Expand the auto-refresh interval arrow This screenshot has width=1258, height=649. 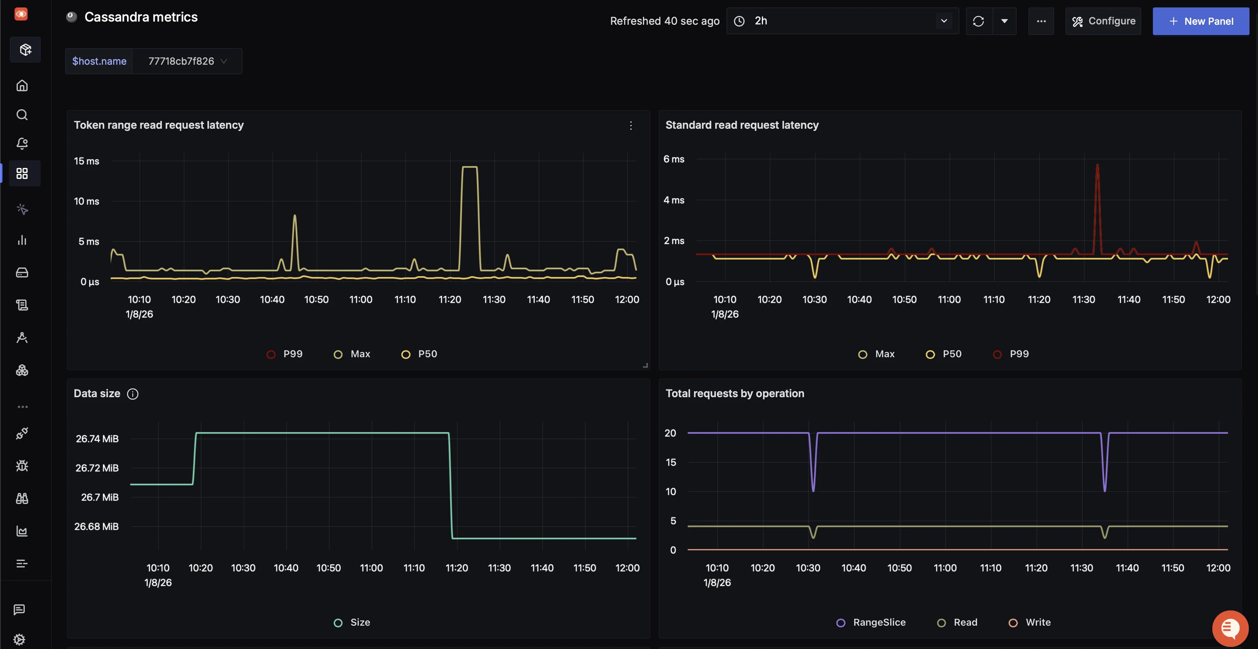click(x=1005, y=21)
